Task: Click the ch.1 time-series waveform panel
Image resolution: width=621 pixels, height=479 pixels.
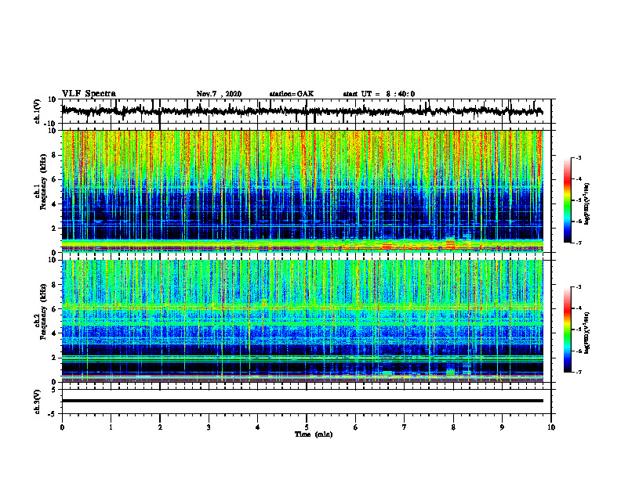Action: click(306, 111)
